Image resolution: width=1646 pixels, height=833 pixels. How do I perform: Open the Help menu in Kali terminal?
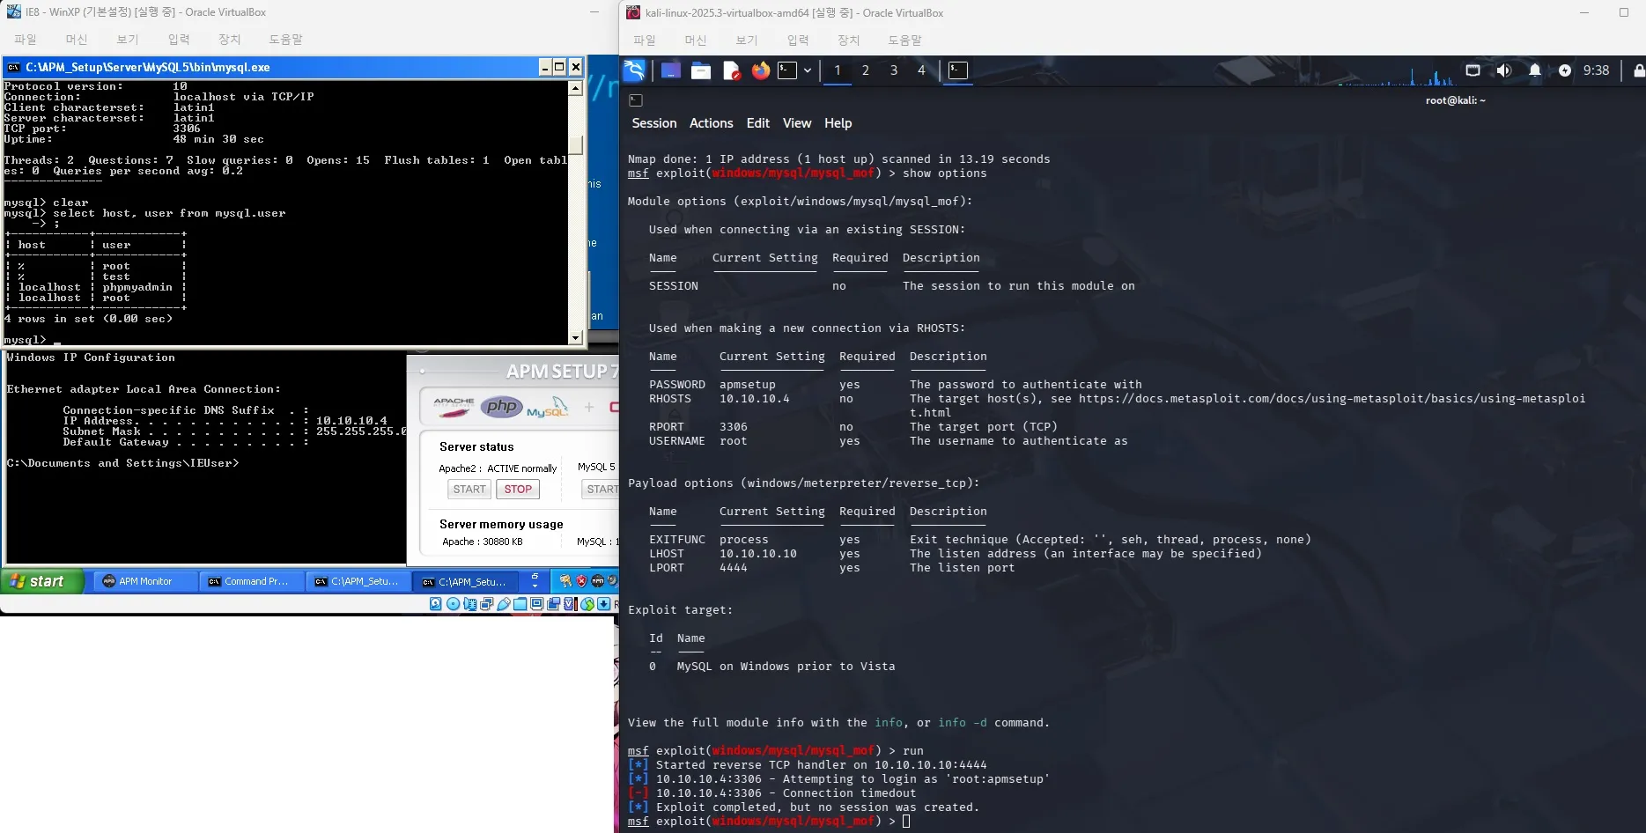[838, 123]
